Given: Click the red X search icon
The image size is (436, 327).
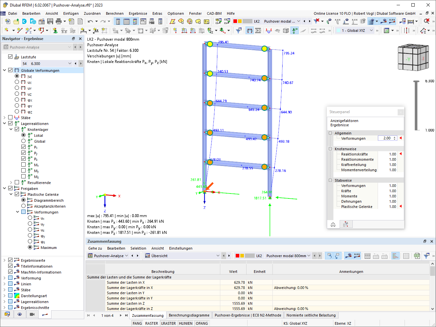Looking at the screenshot, I should point(426,21).
